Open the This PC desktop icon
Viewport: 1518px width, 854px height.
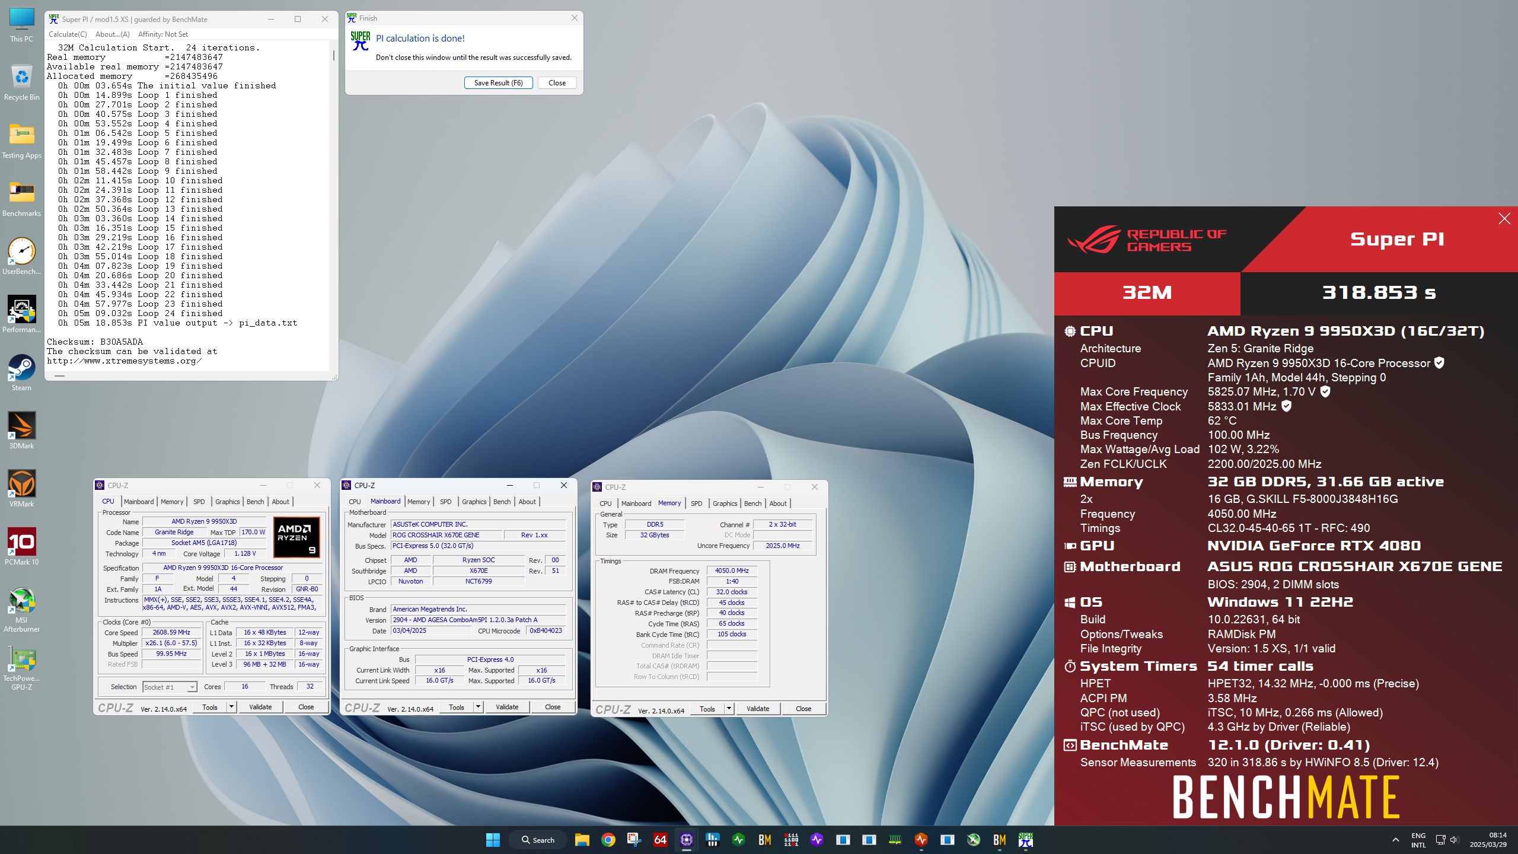tap(21, 25)
